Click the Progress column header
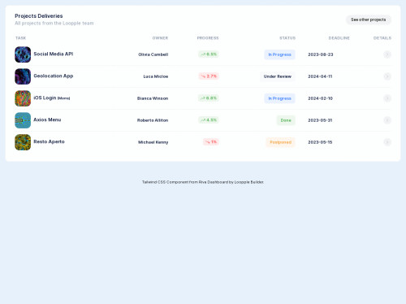Image resolution: width=406 pixels, height=304 pixels. (208, 38)
